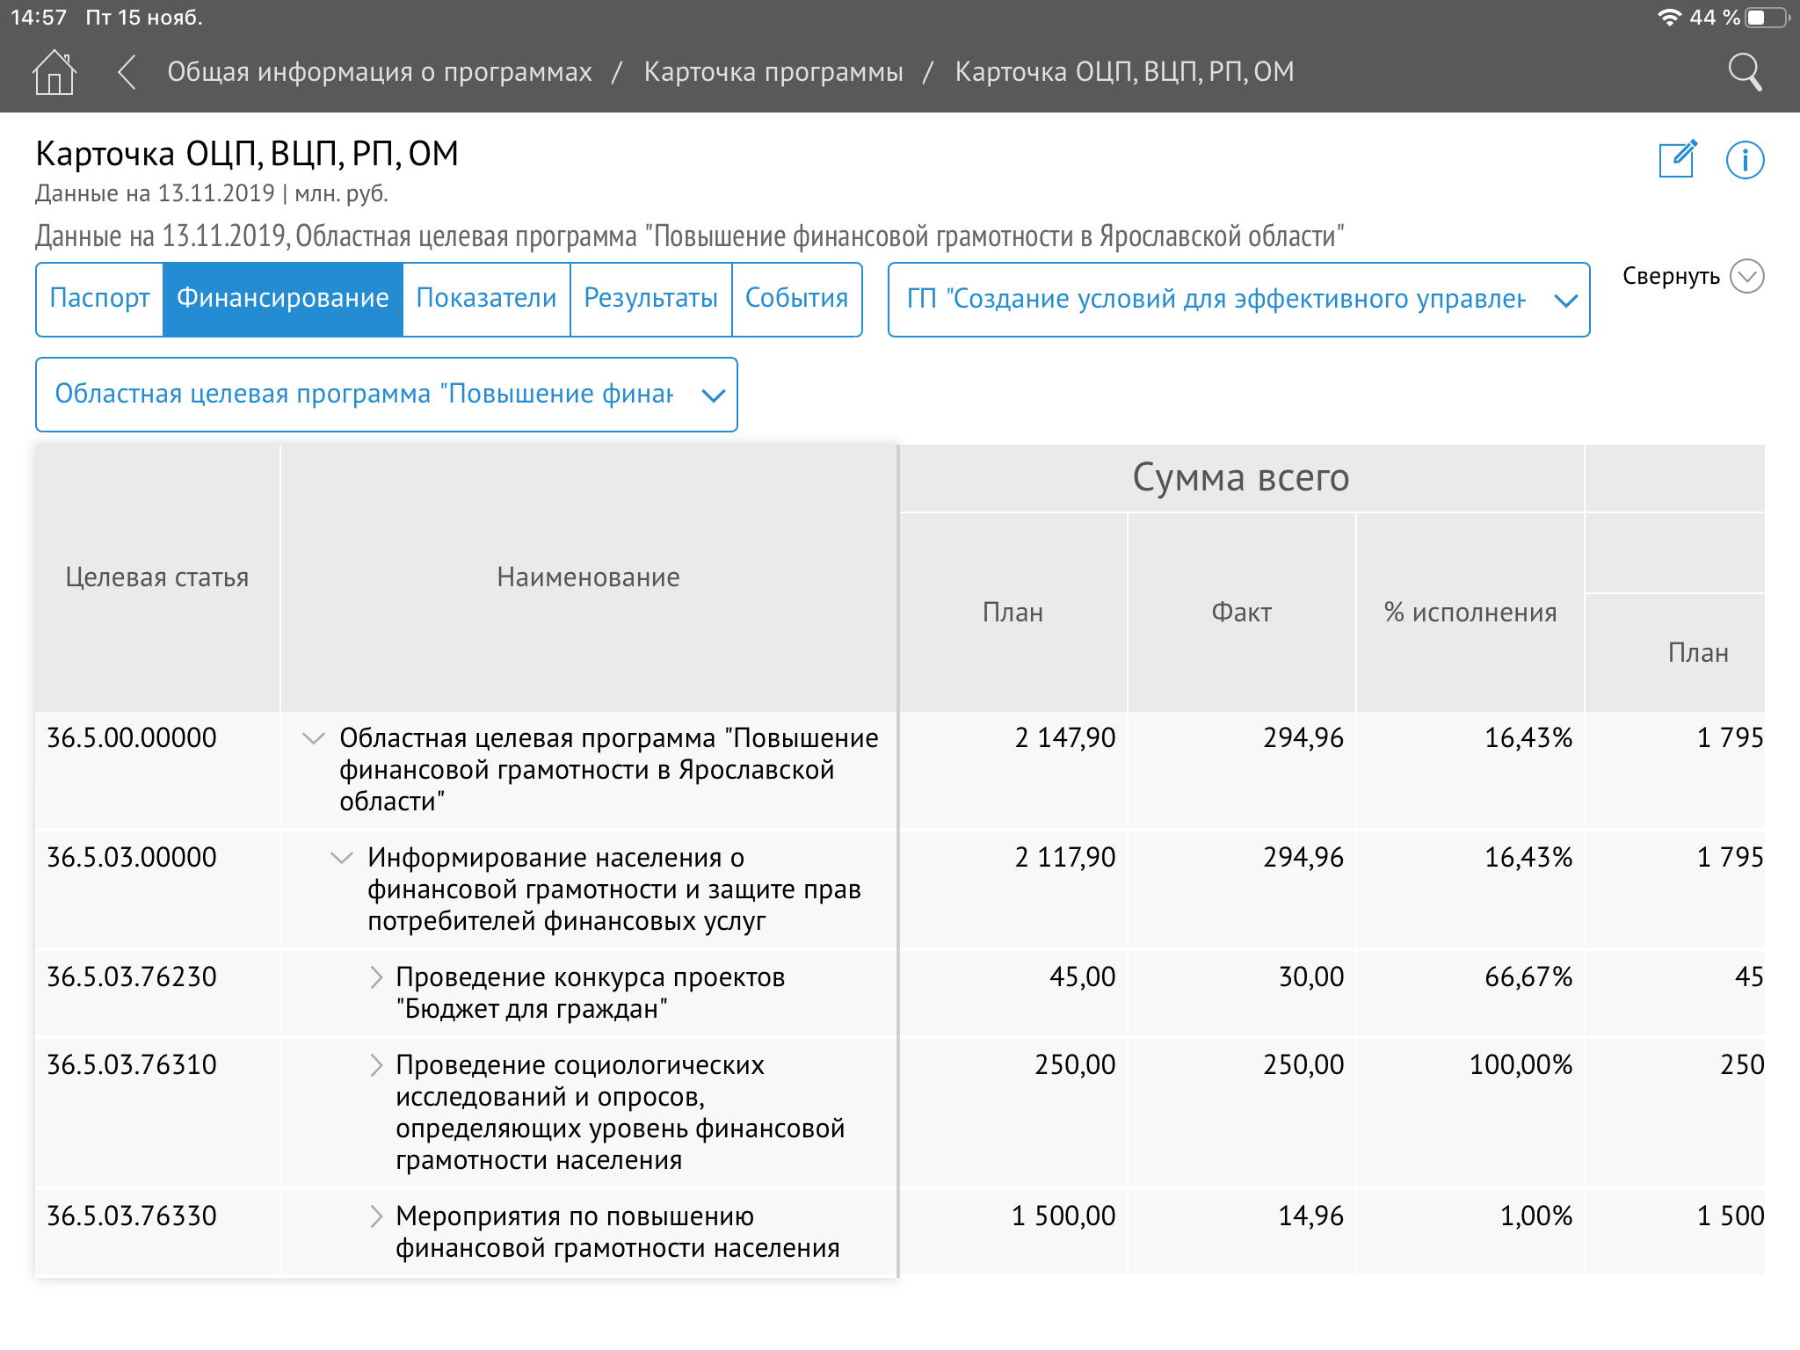Click plan value 2 117,90
1800x1350 pixels.
point(1064,858)
